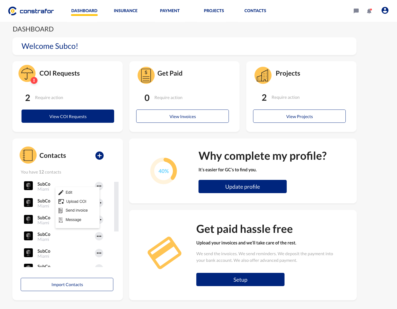
Task: Click the Update profile button
Action: point(243,187)
